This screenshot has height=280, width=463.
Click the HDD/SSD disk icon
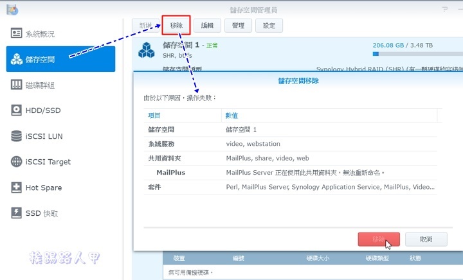[16, 110]
